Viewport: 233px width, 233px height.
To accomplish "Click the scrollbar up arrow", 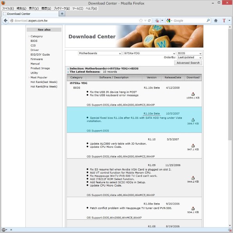I will click(x=230, y=27).
